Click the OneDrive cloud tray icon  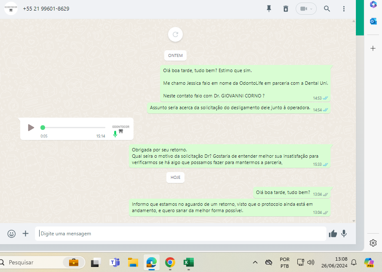[x=268, y=262]
